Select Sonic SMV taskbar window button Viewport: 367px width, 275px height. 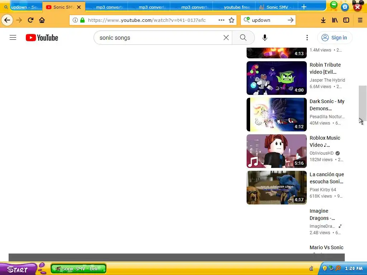[78, 269]
